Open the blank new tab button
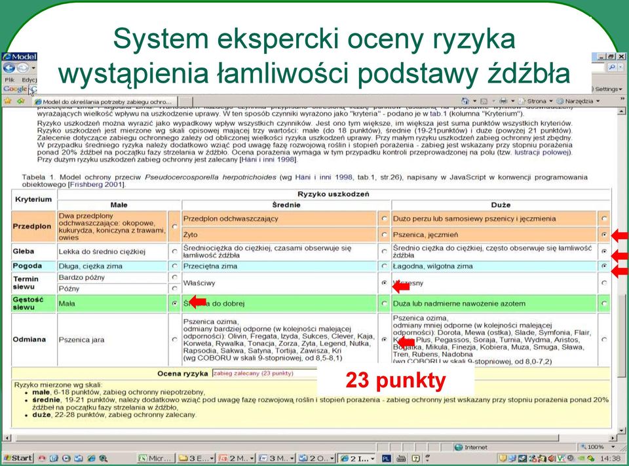 pos(185,102)
